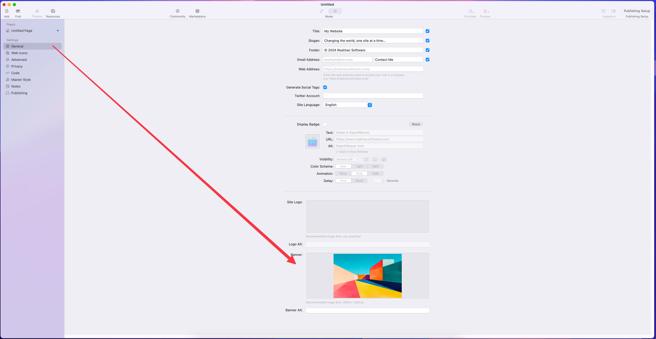656x339 pixels.
Task: Click the Logo Alt field
Action: [x=367, y=244]
